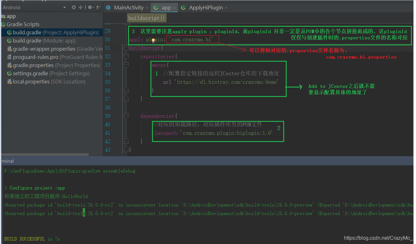Click the gradle.properties file icon
The height and width of the screenshot is (244, 416).
point(10,65)
